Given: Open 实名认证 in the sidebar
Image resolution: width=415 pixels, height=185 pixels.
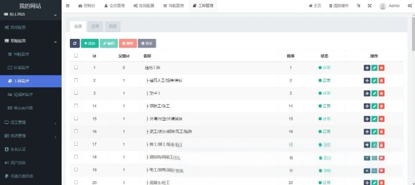Looking at the screenshot, I should (x=31, y=149).
